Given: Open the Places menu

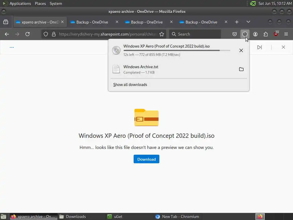Looking at the screenshot, I should coord(40,3).
